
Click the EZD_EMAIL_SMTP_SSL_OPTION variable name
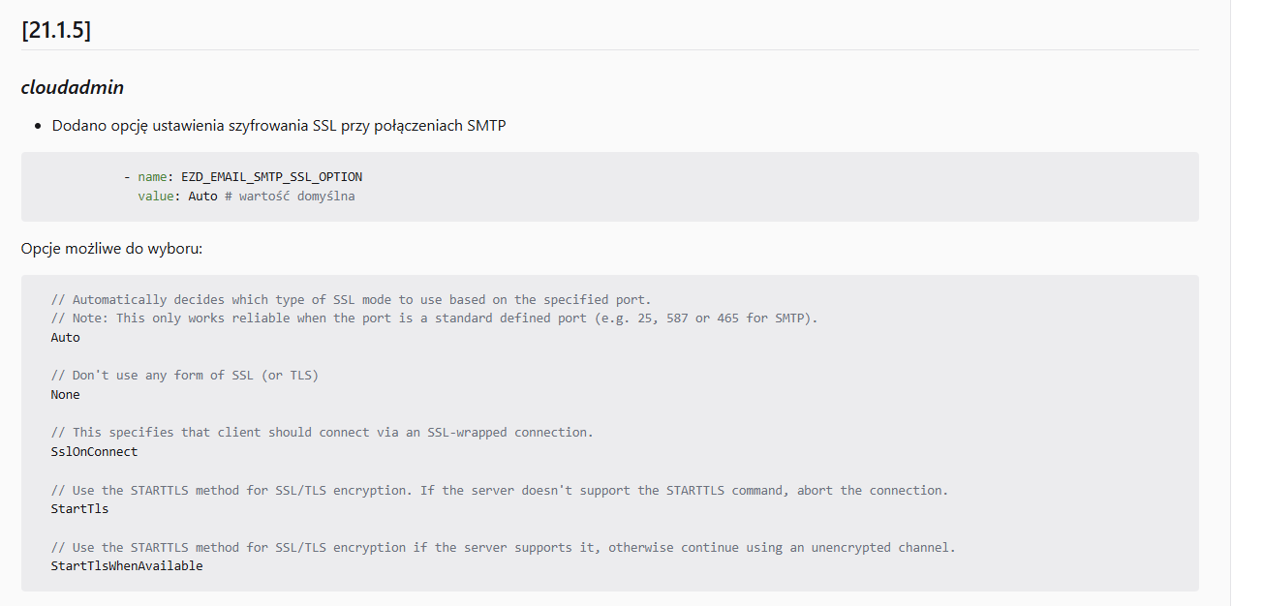[x=271, y=177]
